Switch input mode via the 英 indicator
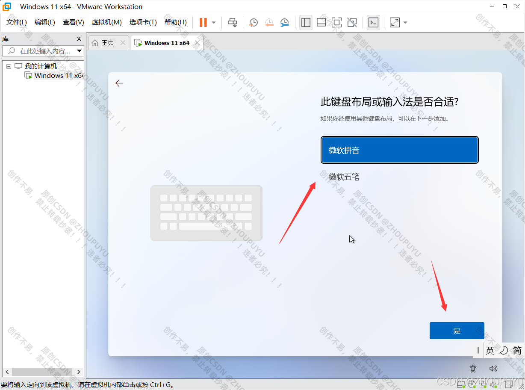Screen dimensions: 525x390 [x=490, y=351]
